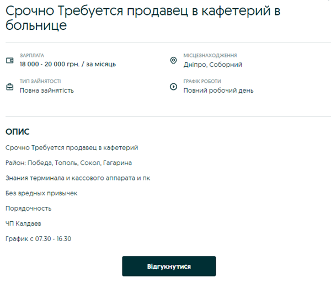Select the Дніпро, Соборний location text
Image resolution: width=331 pixels, height=288 pixels.
(213, 65)
